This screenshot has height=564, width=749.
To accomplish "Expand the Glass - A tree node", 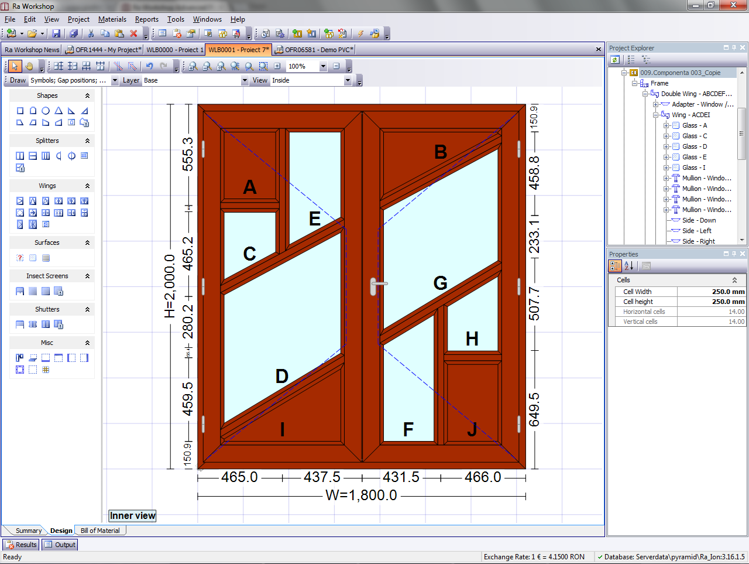I will point(666,125).
